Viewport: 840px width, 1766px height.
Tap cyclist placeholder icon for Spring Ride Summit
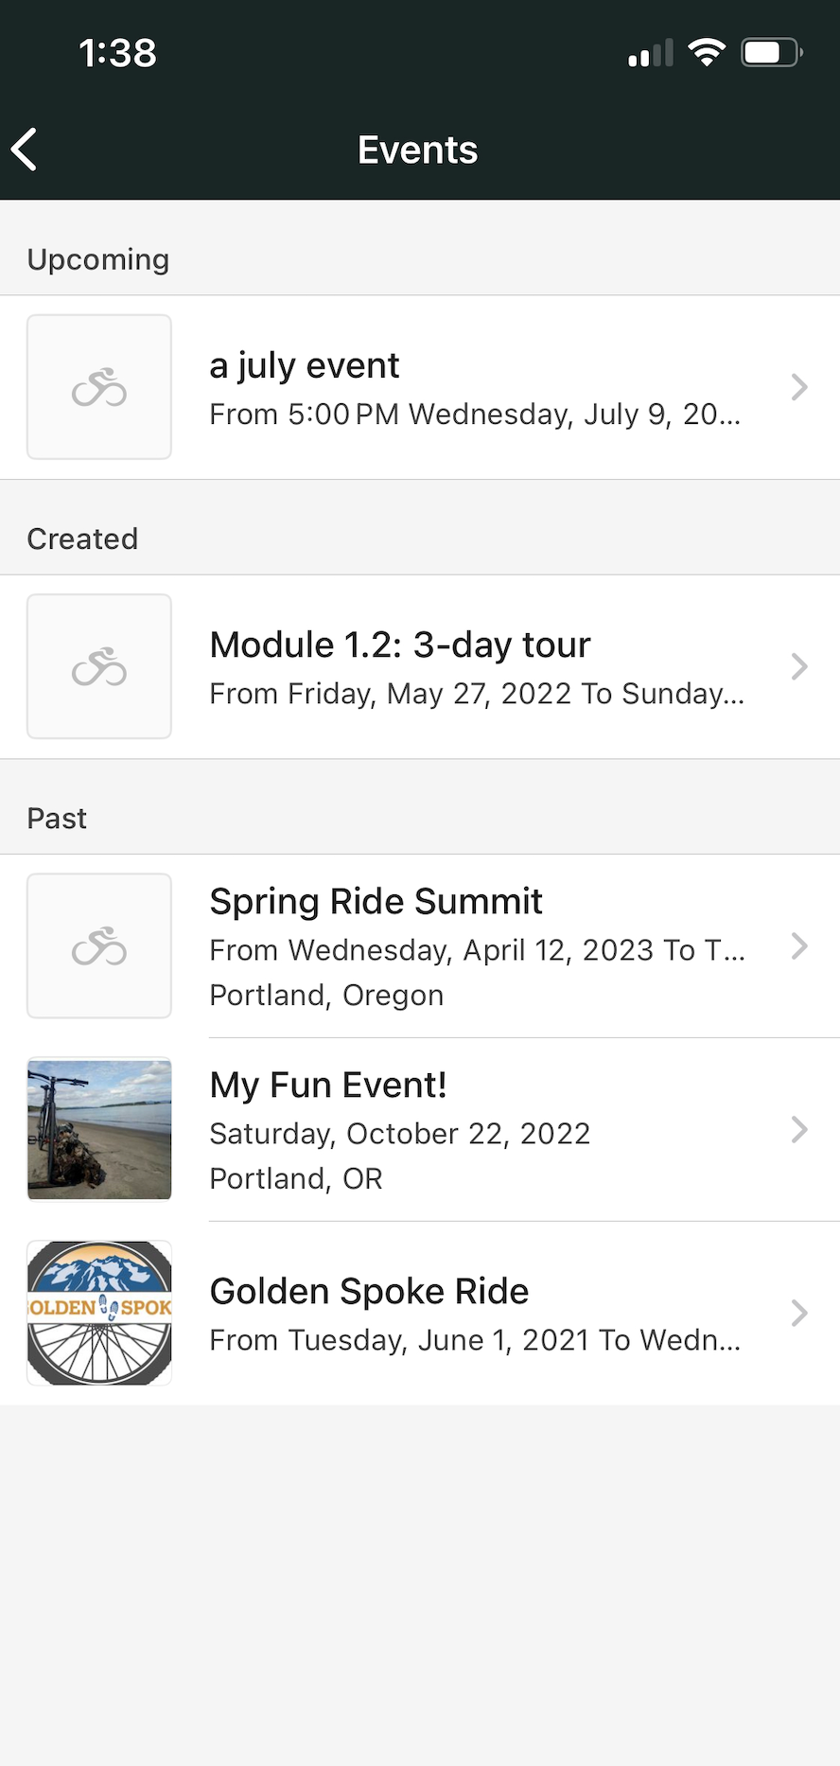(99, 945)
